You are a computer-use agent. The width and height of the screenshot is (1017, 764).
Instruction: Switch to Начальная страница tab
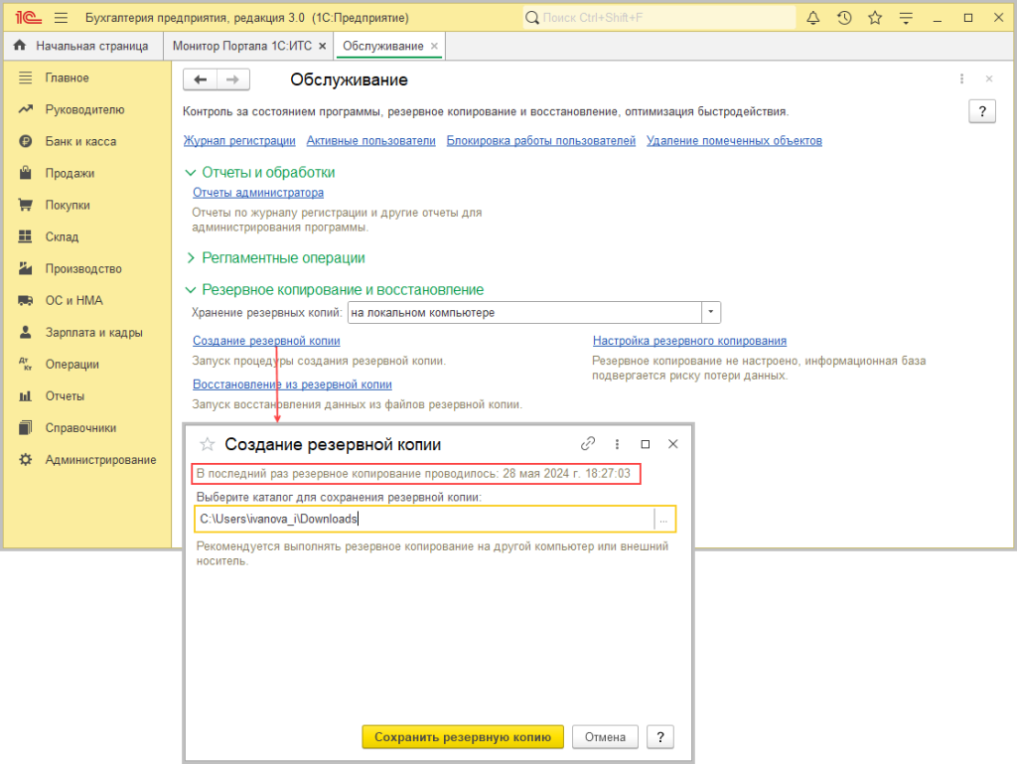83,46
